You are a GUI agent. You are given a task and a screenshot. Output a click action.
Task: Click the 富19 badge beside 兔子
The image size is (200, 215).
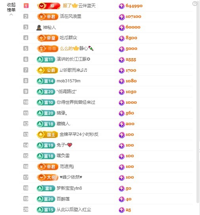click(46, 145)
